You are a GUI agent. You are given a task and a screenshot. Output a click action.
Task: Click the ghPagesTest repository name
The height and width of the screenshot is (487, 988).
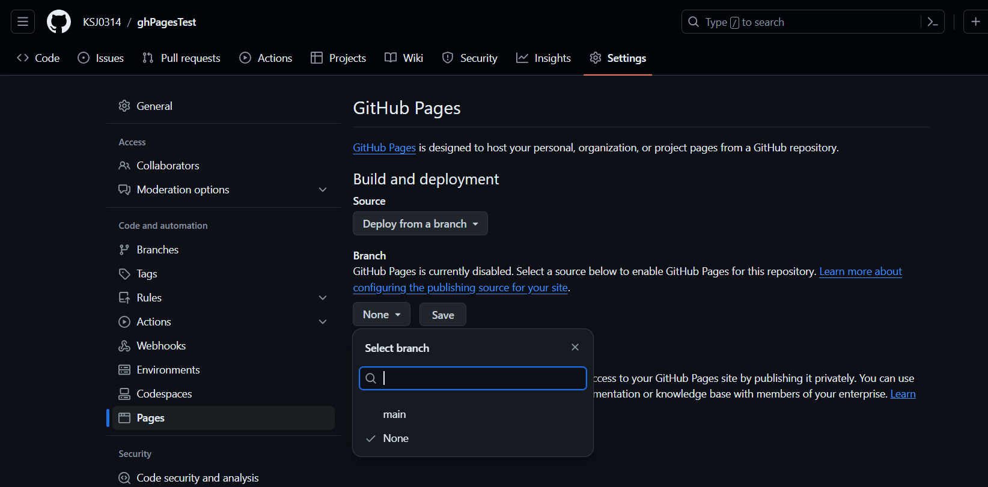tap(166, 22)
